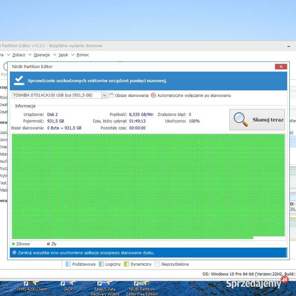Click the green Zdrowy legend square

click(x=13, y=244)
